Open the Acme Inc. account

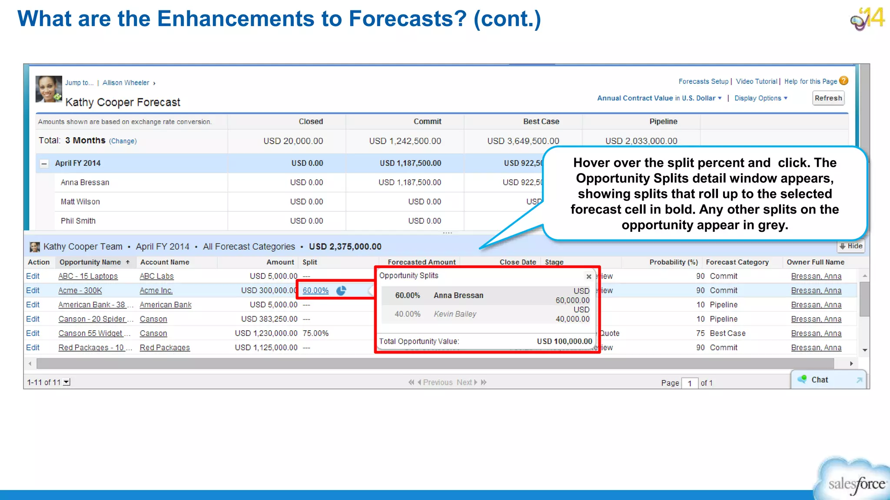coord(156,290)
